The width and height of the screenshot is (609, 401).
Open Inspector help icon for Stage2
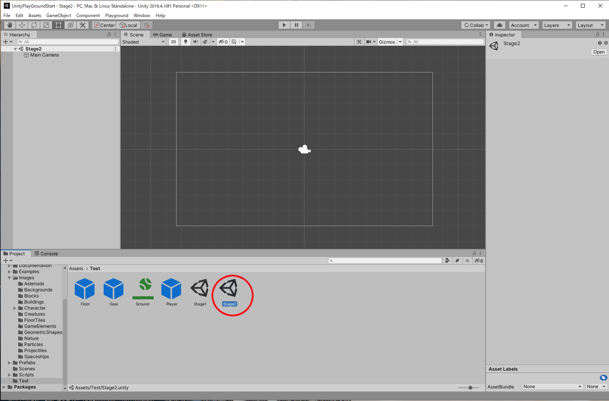click(x=600, y=43)
